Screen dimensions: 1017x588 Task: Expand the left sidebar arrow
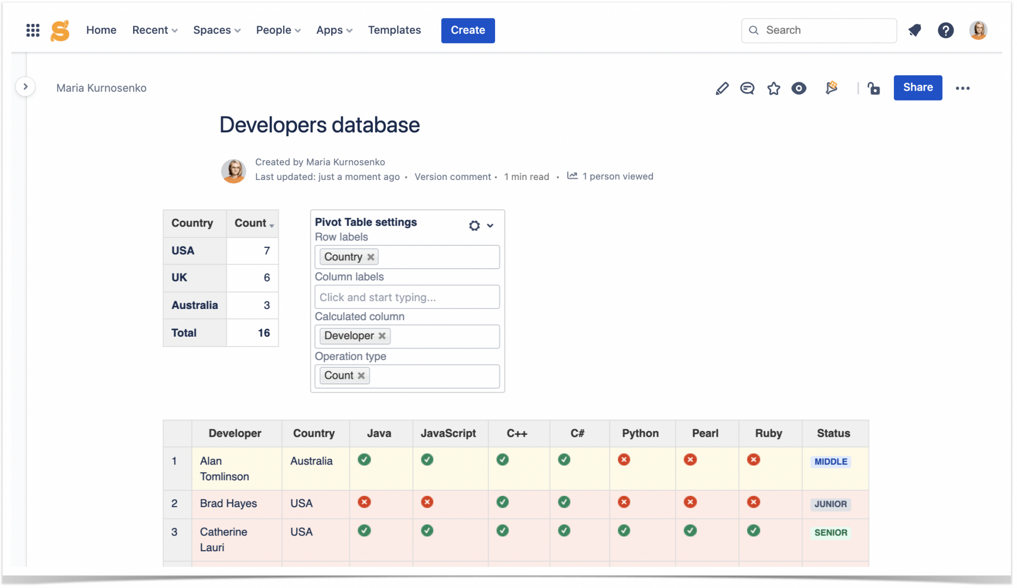pos(25,86)
